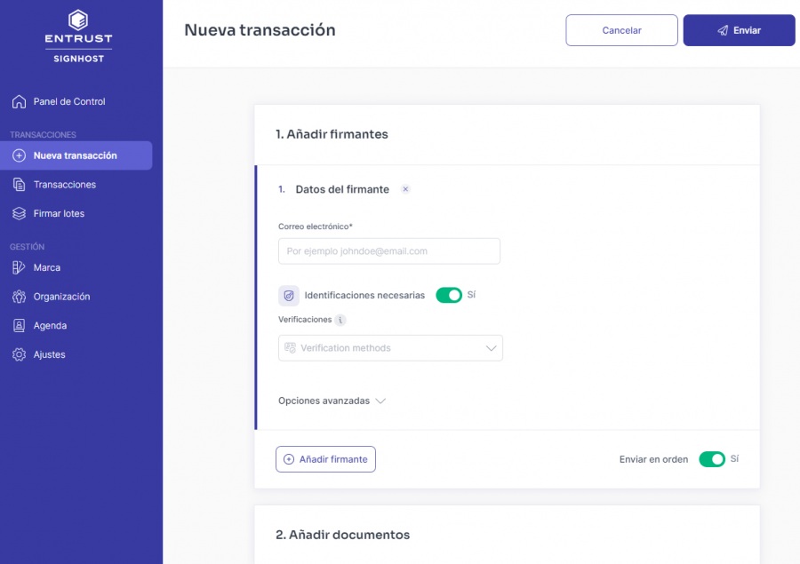Click the Firmar lotes stack icon

(18, 213)
